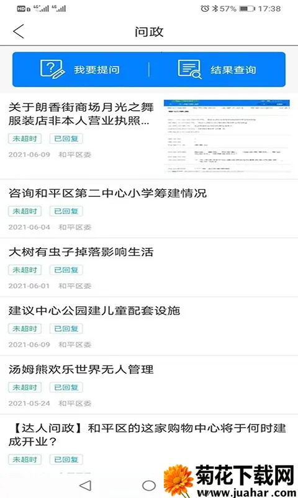Open 我要提问 to ask a question
The image size is (298, 498).
(x=81, y=70)
